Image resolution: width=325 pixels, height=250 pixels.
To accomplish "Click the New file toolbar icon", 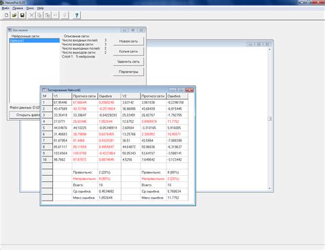I will [6, 15].
